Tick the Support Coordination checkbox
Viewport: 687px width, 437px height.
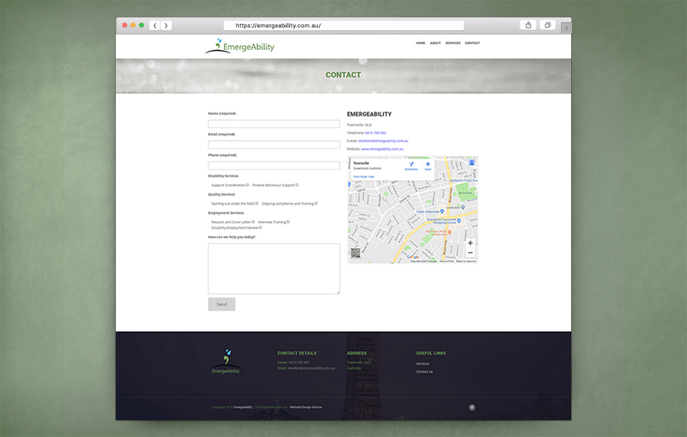[247, 185]
